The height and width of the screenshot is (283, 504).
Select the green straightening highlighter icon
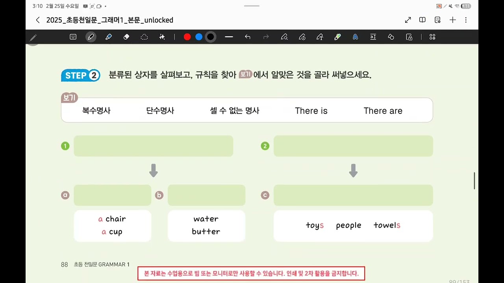tap(337, 37)
